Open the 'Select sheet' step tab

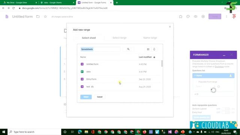point(89,38)
